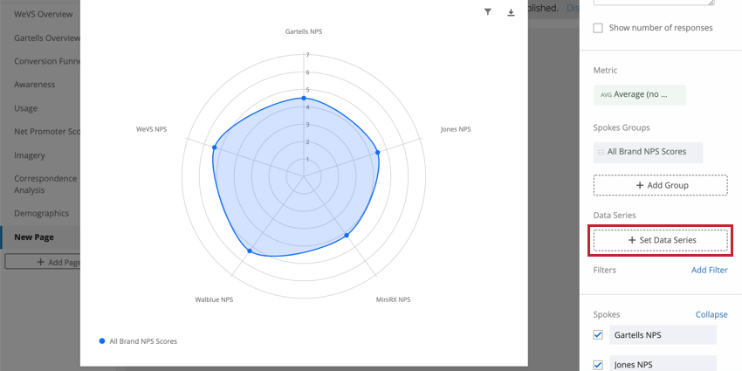Go to the Demographics page
This screenshot has width=742, height=371.
tap(41, 213)
